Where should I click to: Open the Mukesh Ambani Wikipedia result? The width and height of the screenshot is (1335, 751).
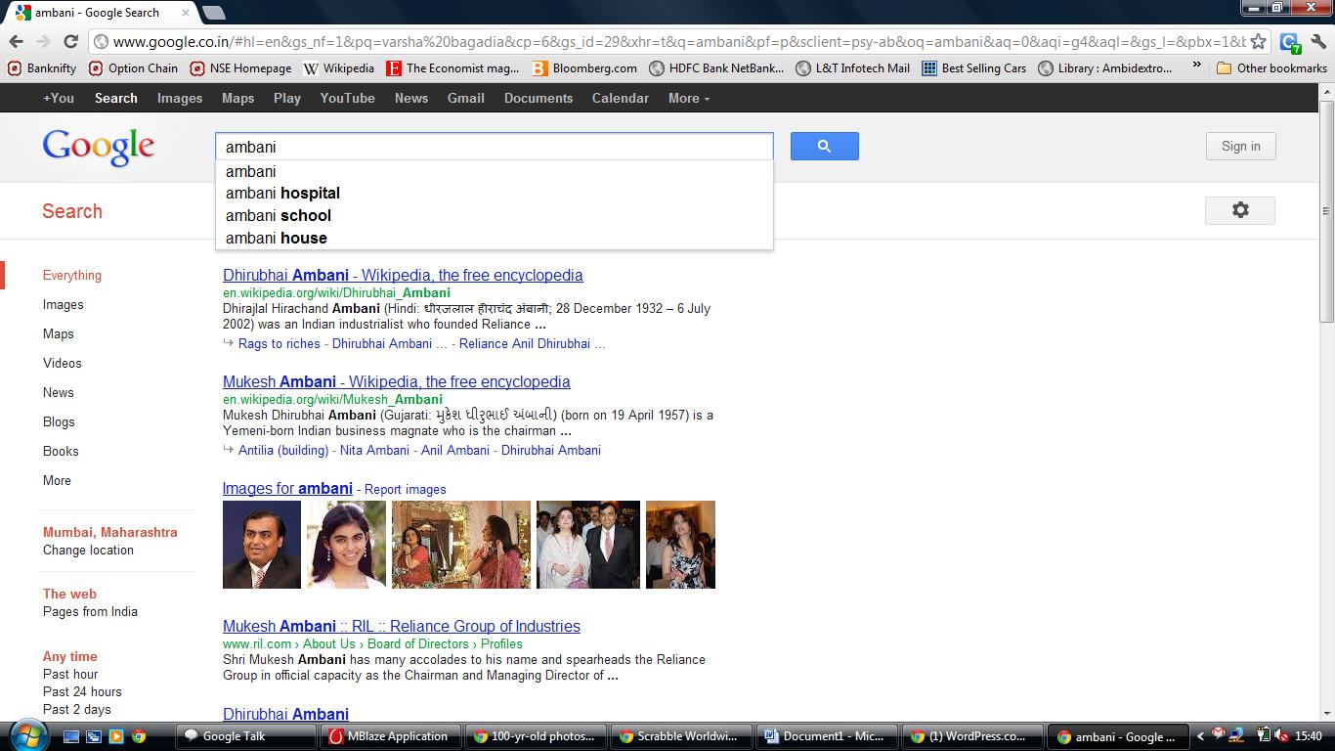pyautogui.click(x=396, y=381)
